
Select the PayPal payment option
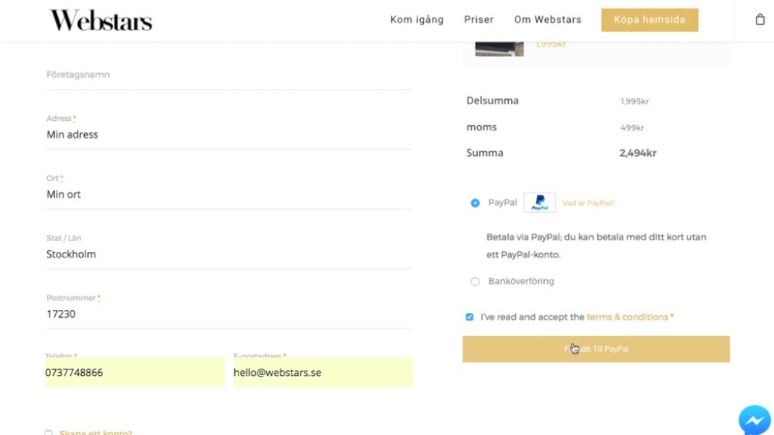click(x=475, y=203)
